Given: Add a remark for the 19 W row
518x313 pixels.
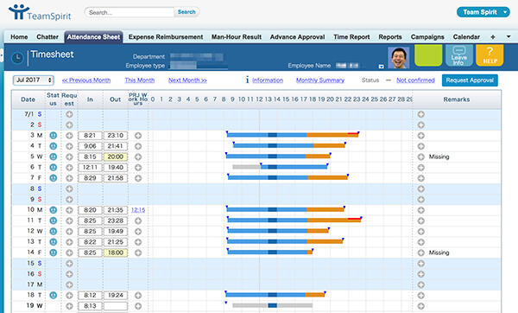Looking at the screenshot, I should [x=421, y=306].
